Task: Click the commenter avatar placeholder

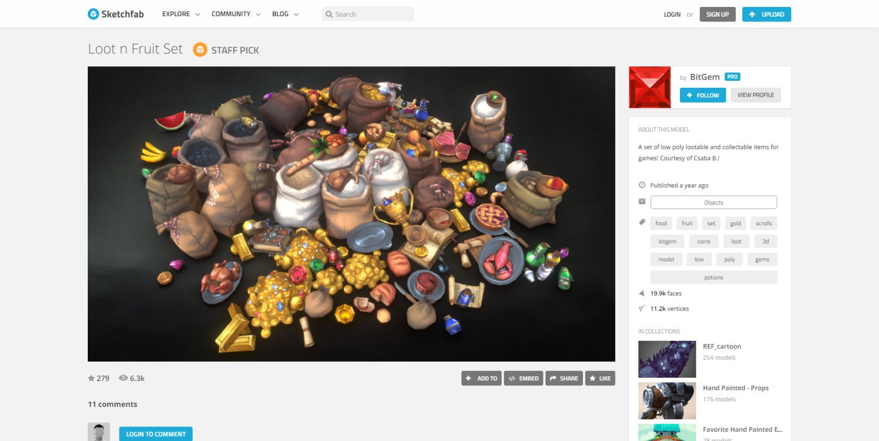Action: coord(98,432)
